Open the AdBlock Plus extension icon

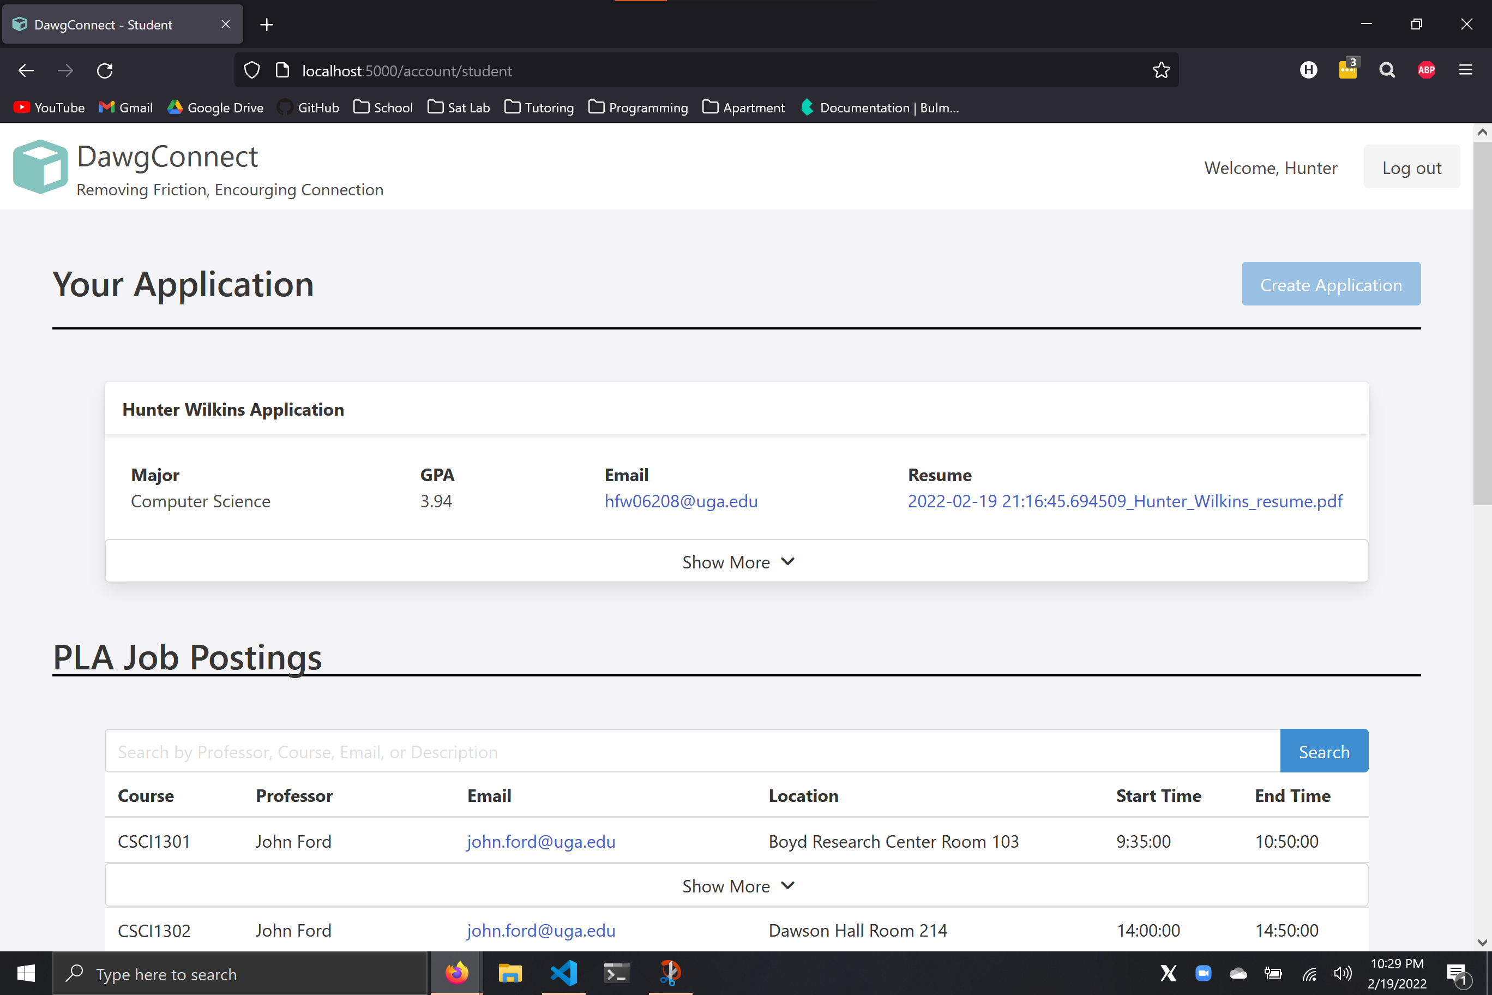(1426, 70)
